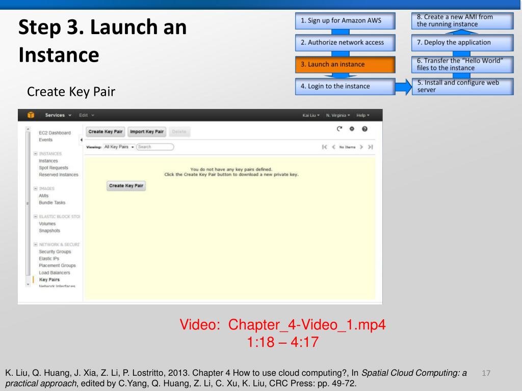Open the Help dropdown in the top bar
The width and height of the screenshot is (522, 391).
363,116
